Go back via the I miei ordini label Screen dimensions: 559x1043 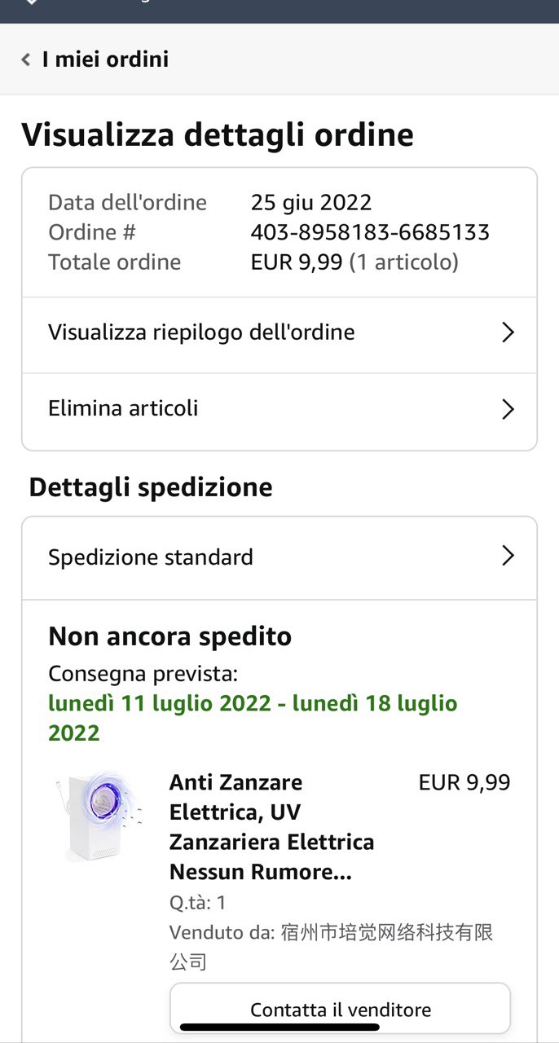point(105,59)
